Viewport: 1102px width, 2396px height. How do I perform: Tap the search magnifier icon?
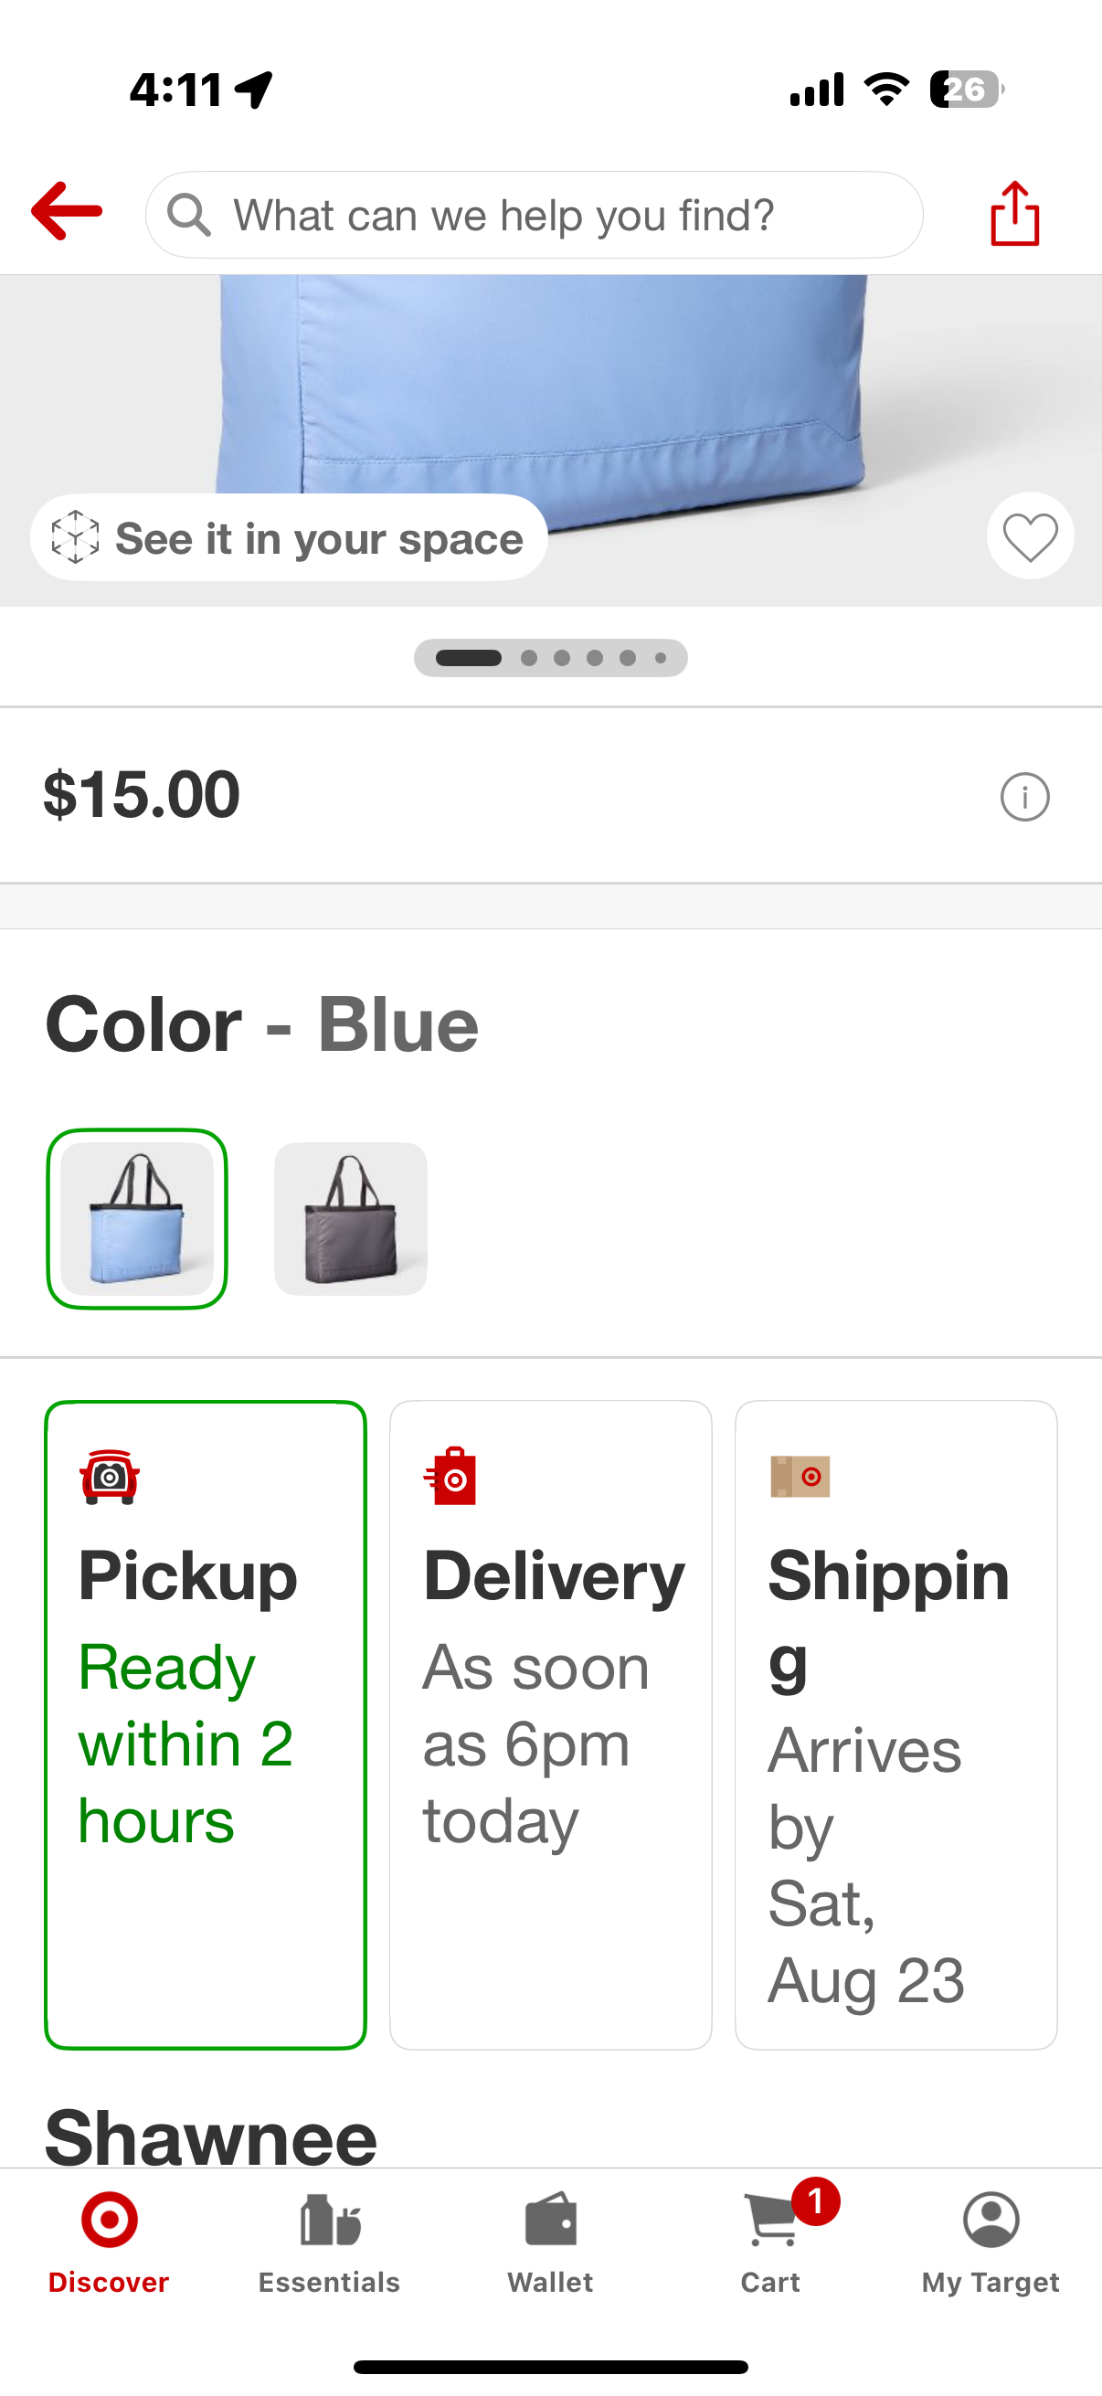(x=189, y=215)
